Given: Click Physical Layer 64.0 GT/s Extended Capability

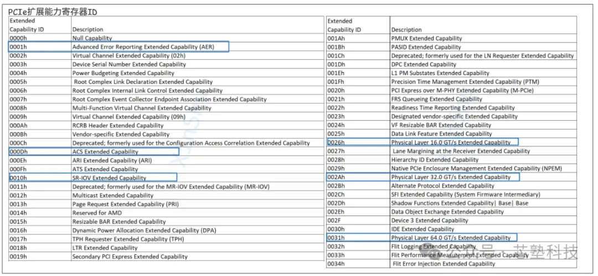Looking at the screenshot, I should (x=451, y=238).
